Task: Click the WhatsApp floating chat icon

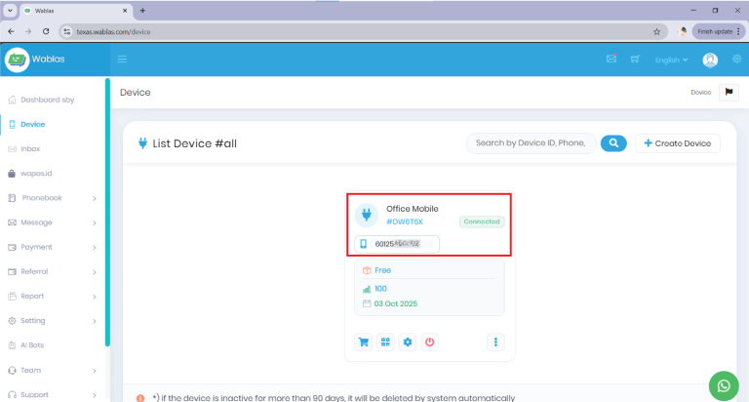Action: tap(723, 385)
